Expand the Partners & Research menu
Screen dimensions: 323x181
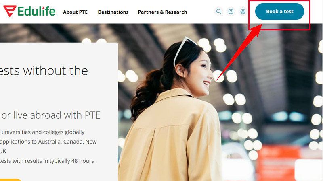[x=162, y=12]
